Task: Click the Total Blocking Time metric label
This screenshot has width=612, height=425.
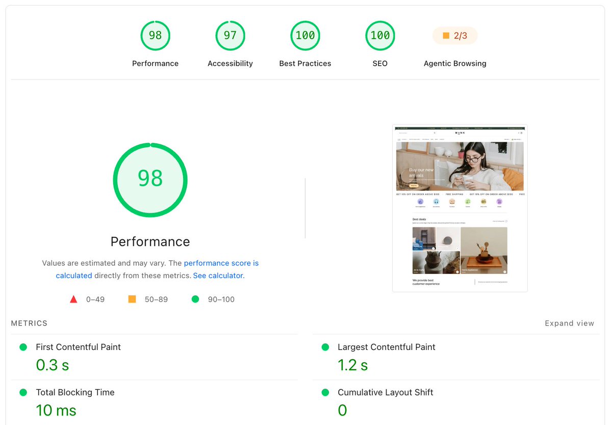Action: 75,392
